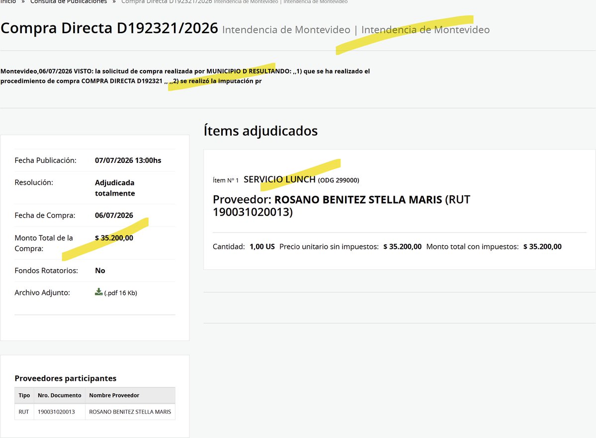The width and height of the screenshot is (596, 438).
Task: Select the 'Montevideo,06/07/2026 VISTO' resolution paragraph
Action: point(185,76)
